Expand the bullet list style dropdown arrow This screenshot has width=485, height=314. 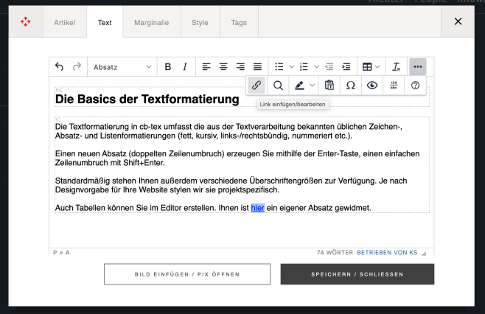coord(291,67)
